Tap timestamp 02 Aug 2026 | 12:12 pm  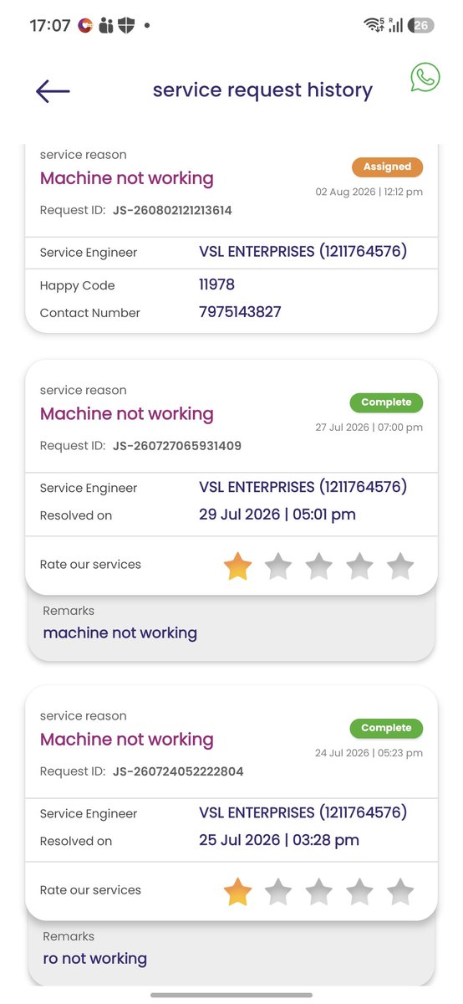(369, 192)
